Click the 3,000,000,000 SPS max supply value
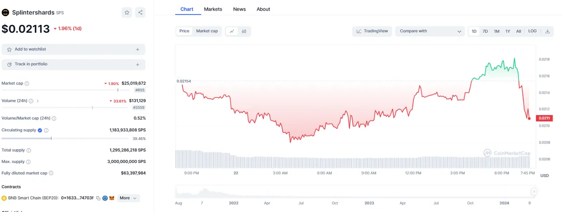Image resolution: width=562 pixels, height=212 pixels. 126,162
